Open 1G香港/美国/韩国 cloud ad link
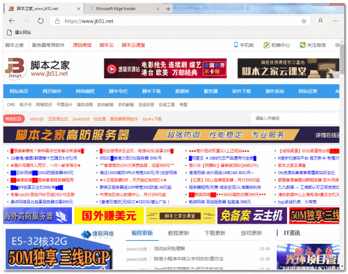Screen dimensions: 348x274 (x=43, y=158)
